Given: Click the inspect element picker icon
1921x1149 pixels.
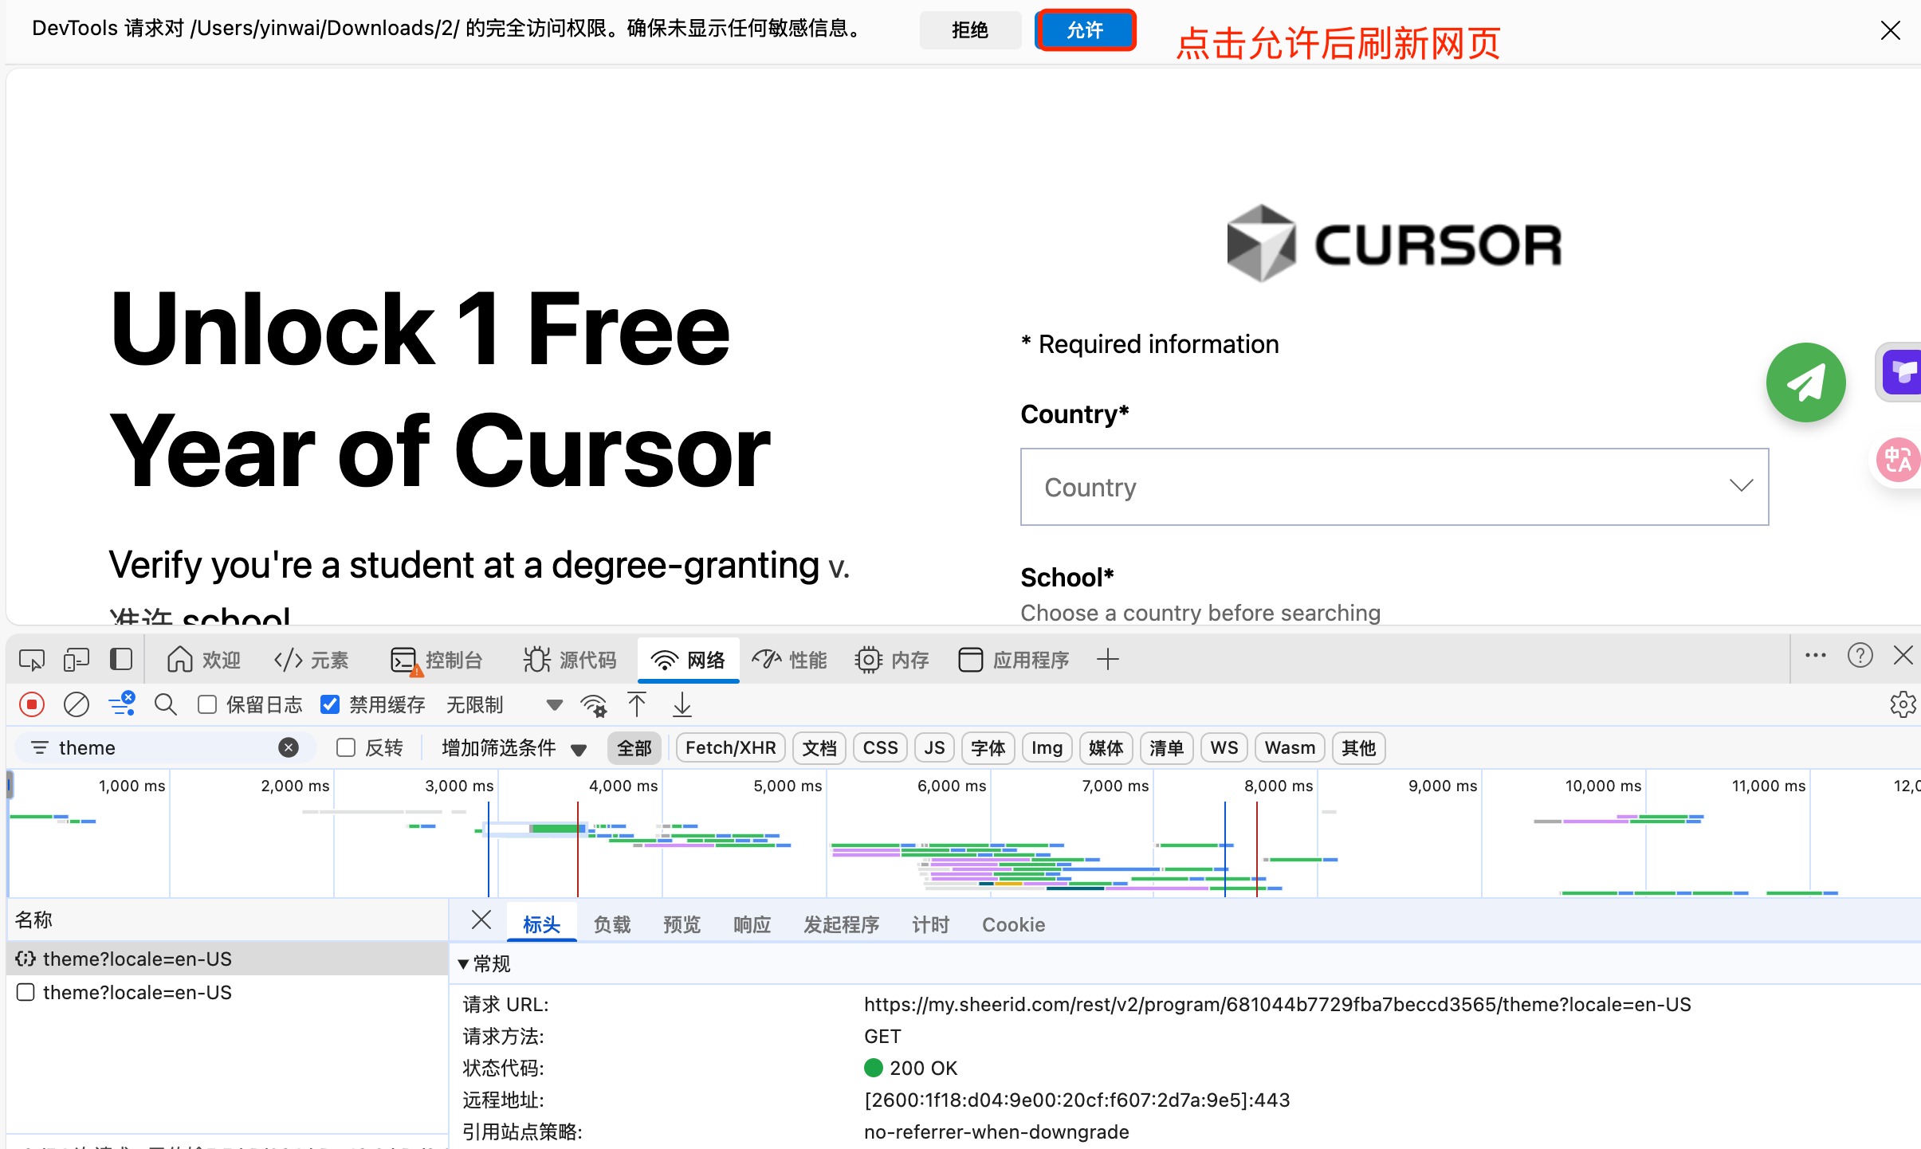Looking at the screenshot, I should (x=32, y=660).
